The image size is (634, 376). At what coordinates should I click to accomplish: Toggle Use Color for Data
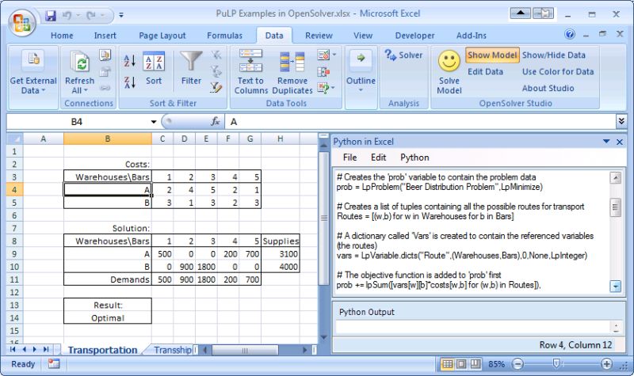(558, 71)
